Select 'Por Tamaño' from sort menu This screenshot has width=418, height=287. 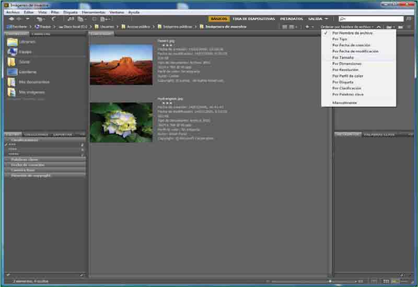click(342, 58)
